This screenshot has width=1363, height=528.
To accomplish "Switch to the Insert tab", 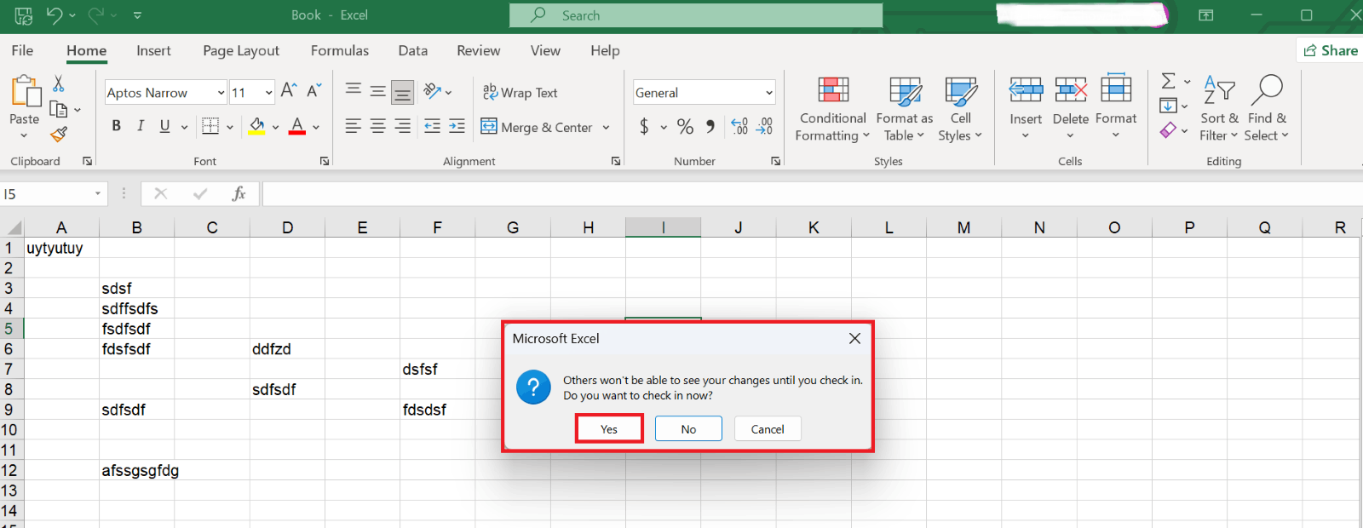I will (153, 50).
